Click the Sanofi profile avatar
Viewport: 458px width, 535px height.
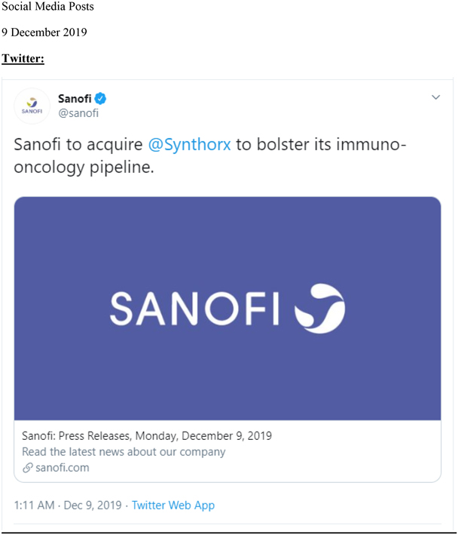coord(32,106)
